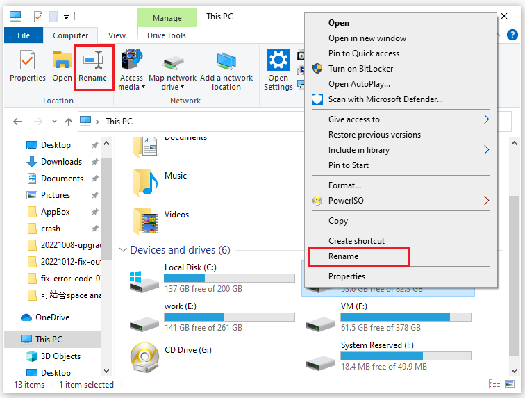The width and height of the screenshot is (525, 398).
Task: Click the Help question mark icon
Action: [512, 35]
